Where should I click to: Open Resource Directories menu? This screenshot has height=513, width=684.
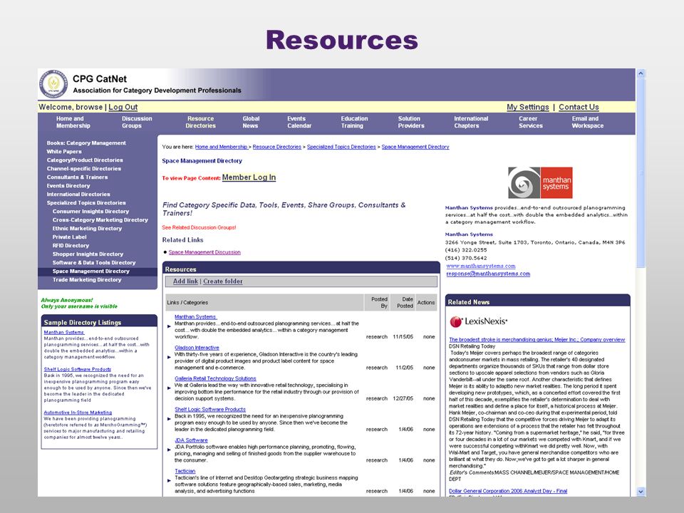201,122
